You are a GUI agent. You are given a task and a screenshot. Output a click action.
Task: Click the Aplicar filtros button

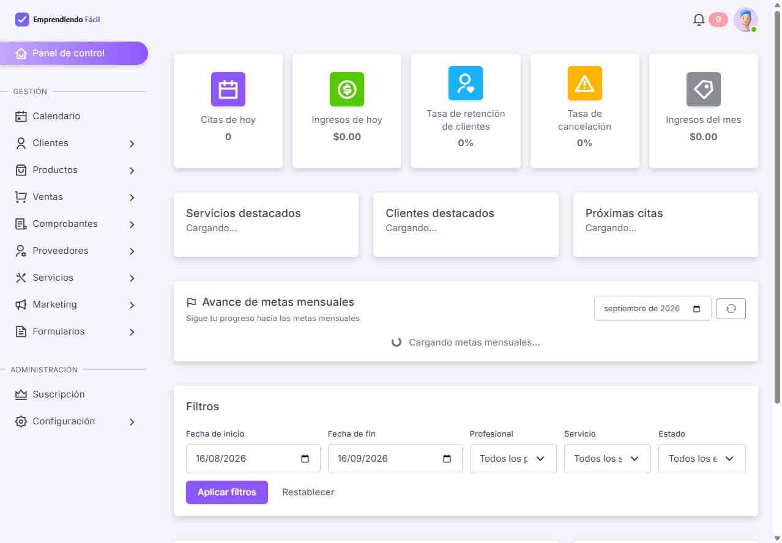click(227, 492)
